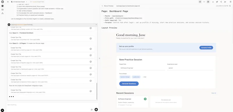Open the landing-page.md Create Text File entry
This screenshot has width=233, height=112.
(x=52, y=49)
